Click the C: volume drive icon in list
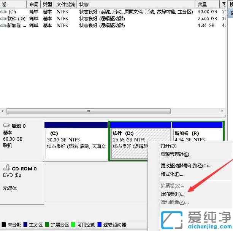 tap(4, 12)
